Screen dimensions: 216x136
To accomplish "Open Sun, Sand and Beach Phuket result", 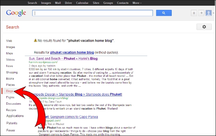I will point(63,58).
